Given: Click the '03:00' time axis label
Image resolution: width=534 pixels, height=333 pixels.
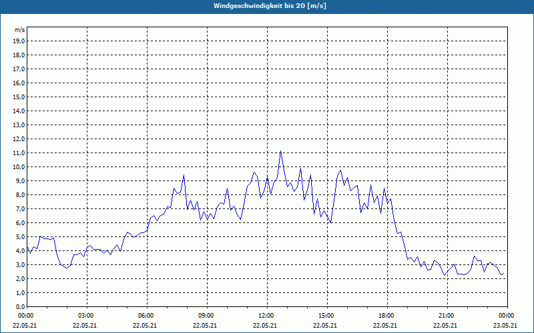Looking at the screenshot, I should click(x=86, y=316).
